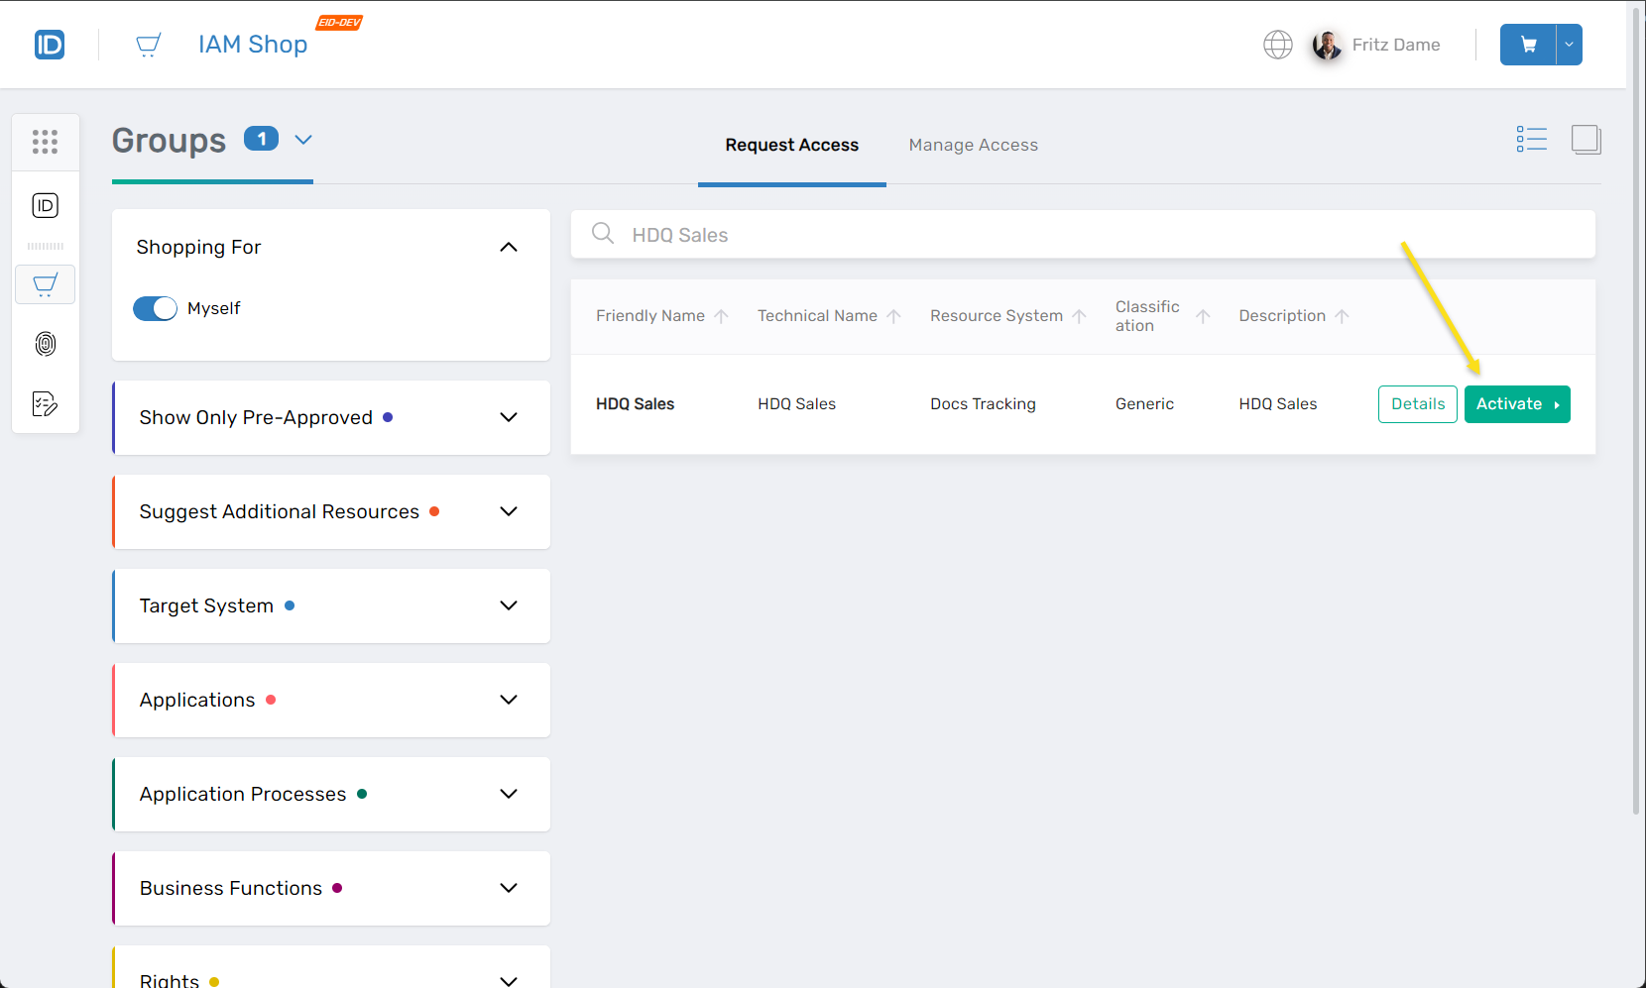Toggle the Myself shopping switch

tap(156, 308)
